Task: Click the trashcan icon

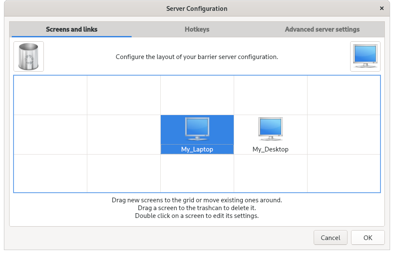Action: (29, 56)
